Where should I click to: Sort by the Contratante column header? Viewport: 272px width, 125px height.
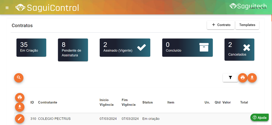point(48,102)
